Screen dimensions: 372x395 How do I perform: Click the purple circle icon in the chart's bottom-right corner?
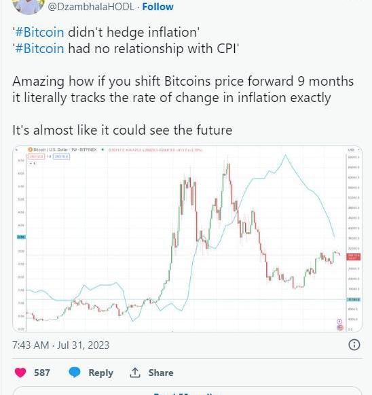pyautogui.click(x=339, y=322)
